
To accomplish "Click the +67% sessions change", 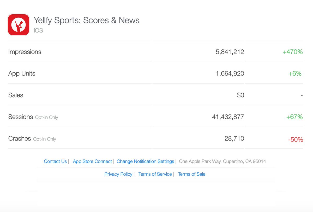I will point(294,117).
